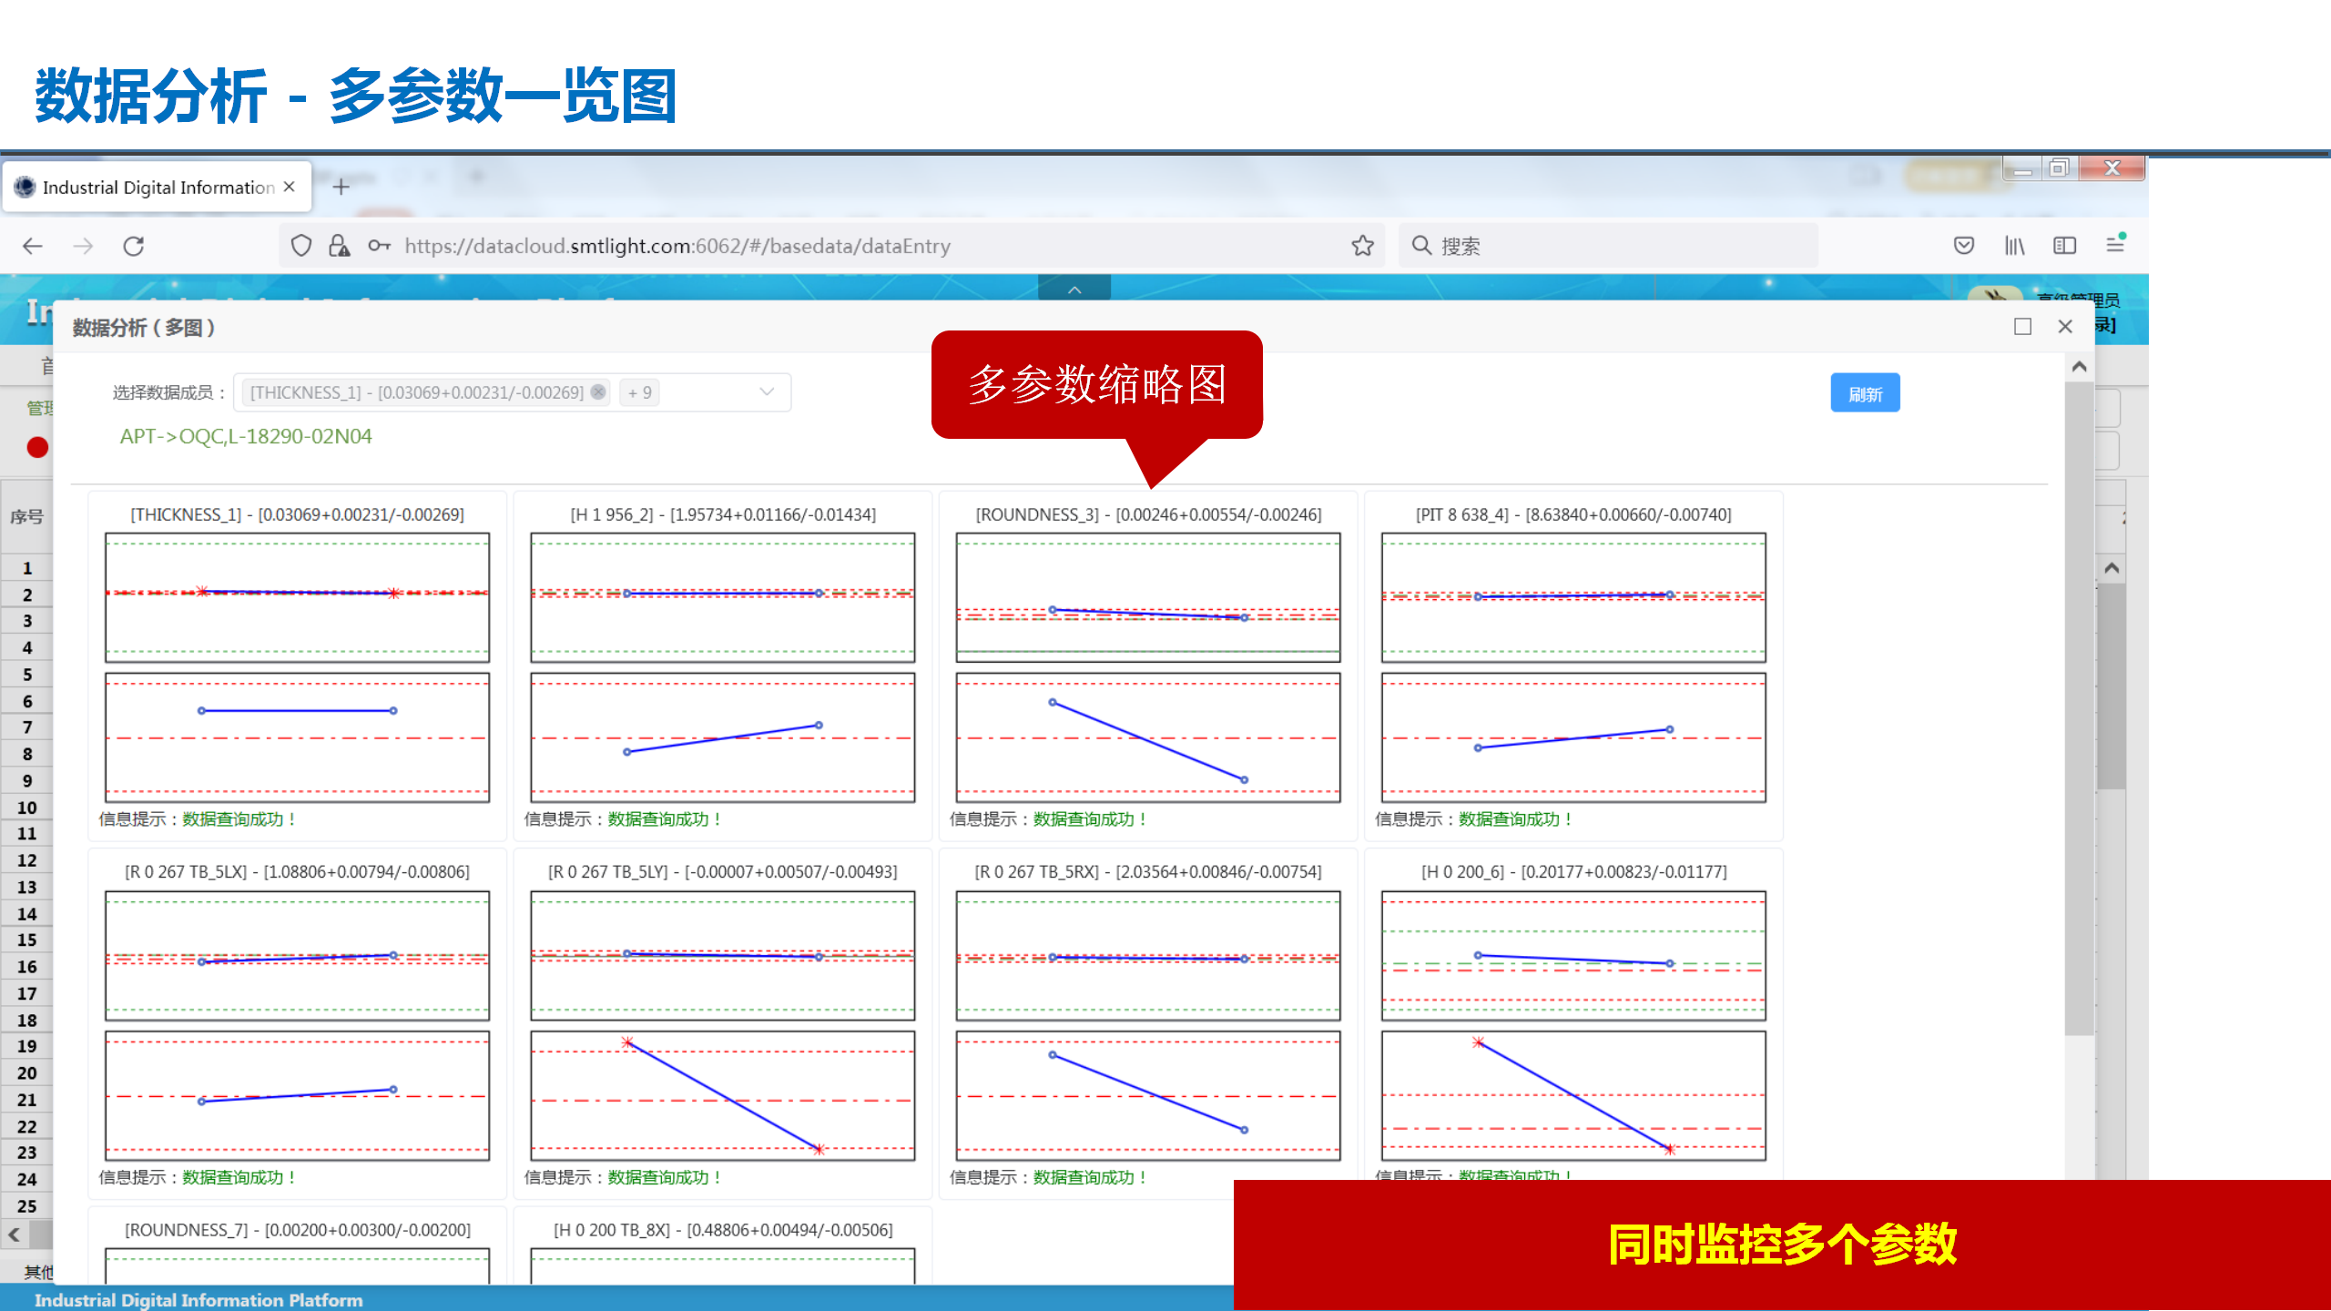Image resolution: width=2331 pixels, height=1311 pixels.
Task: Open the Pocket save icon
Action: pos(1964,246)
